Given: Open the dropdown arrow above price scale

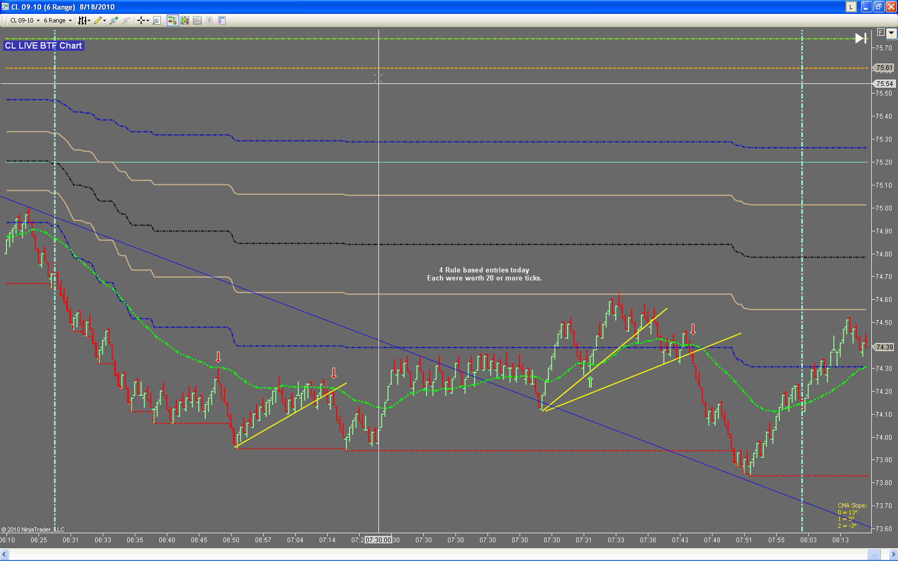Looking at the screenshot, I should (x=891, y=33).
